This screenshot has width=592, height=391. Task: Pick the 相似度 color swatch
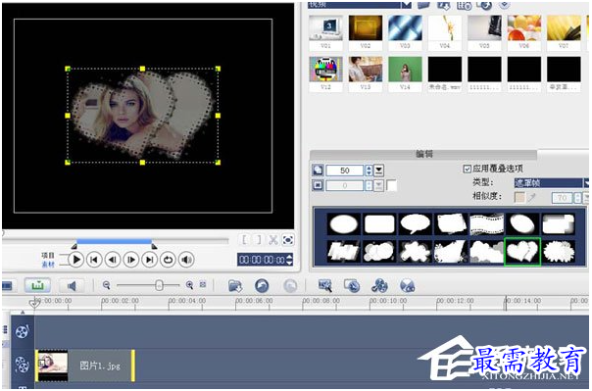pos(519,197)
